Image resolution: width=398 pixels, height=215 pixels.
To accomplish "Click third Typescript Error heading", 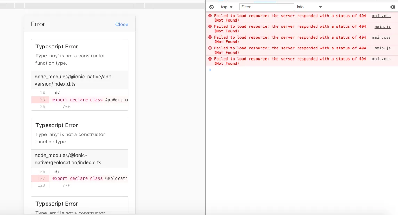I will (57, 204).
